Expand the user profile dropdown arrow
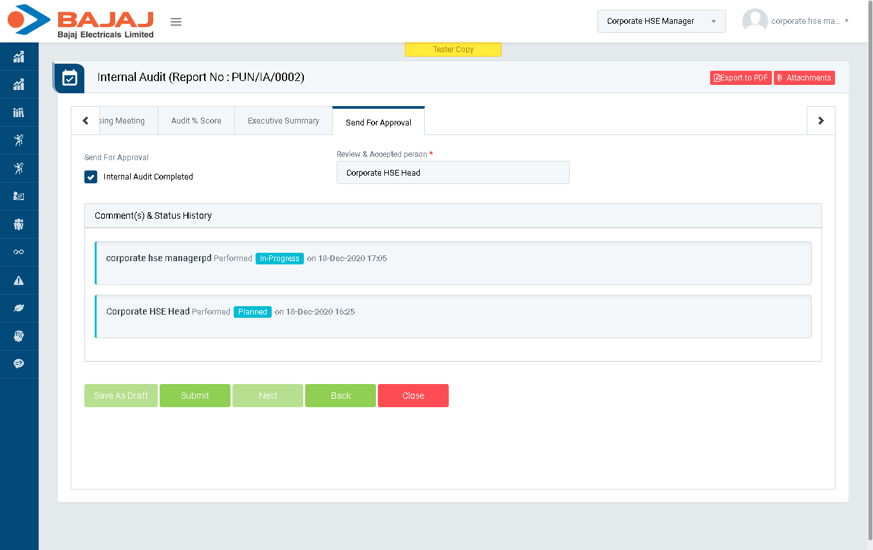This screenshot has width=873, height=550. [x=846, y=21]
